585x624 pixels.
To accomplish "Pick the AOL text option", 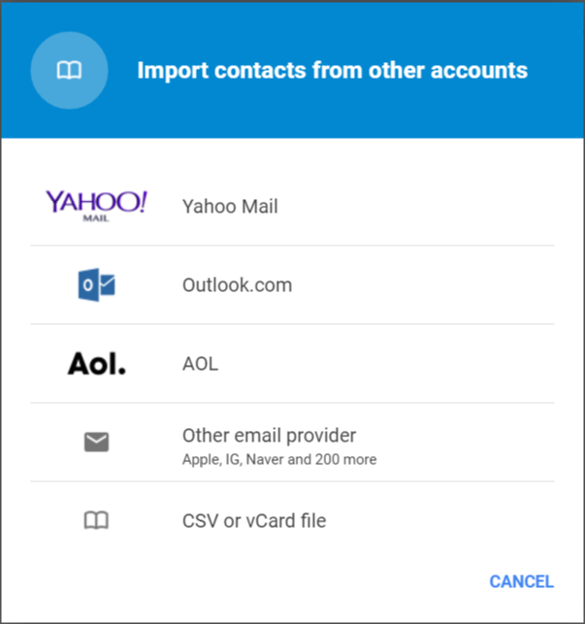I will click(200, 364).
